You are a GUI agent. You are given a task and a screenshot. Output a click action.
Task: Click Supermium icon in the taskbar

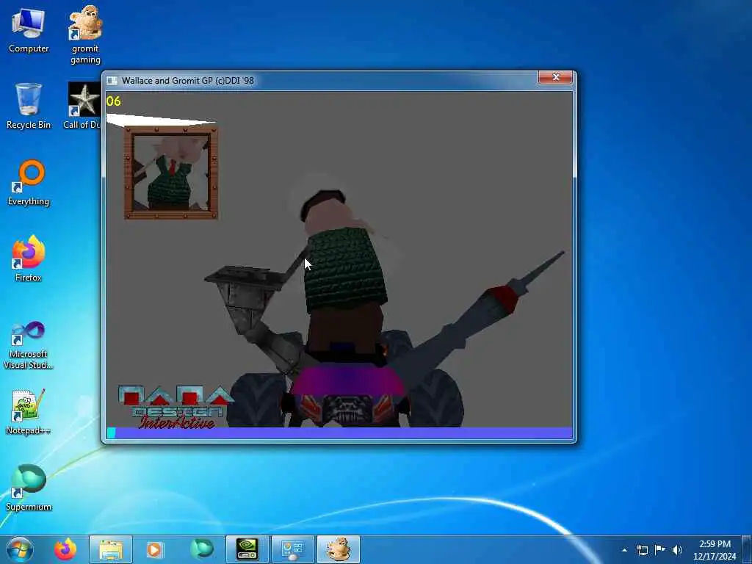pyautogui.click(x=202, y=549)
